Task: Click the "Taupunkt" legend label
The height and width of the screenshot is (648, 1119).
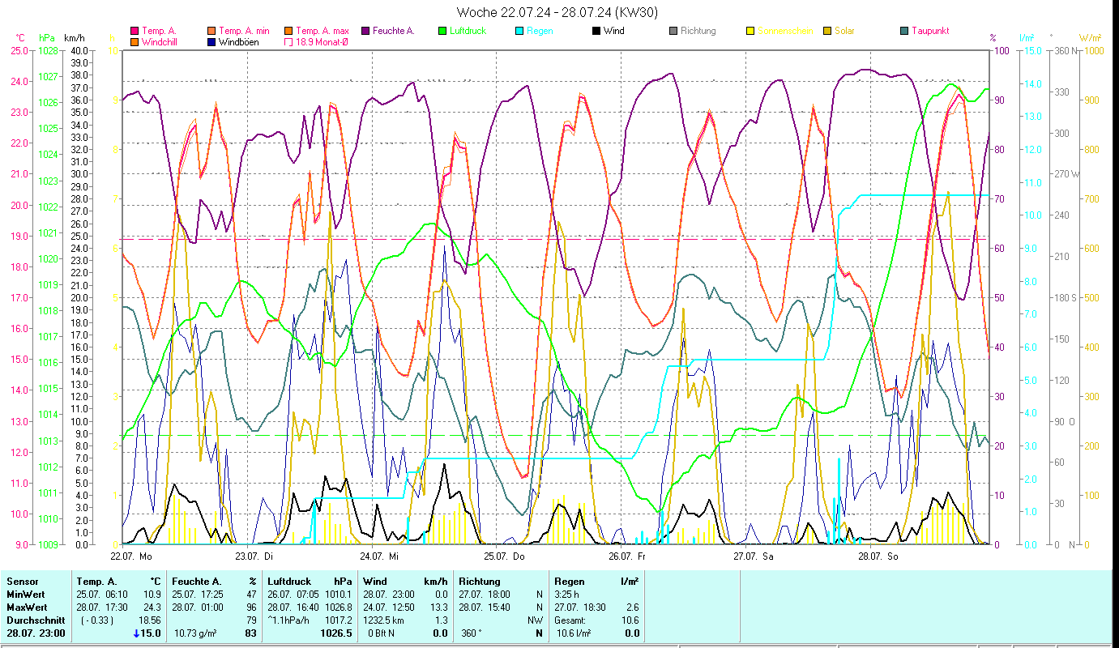Action: click(930, 31)
